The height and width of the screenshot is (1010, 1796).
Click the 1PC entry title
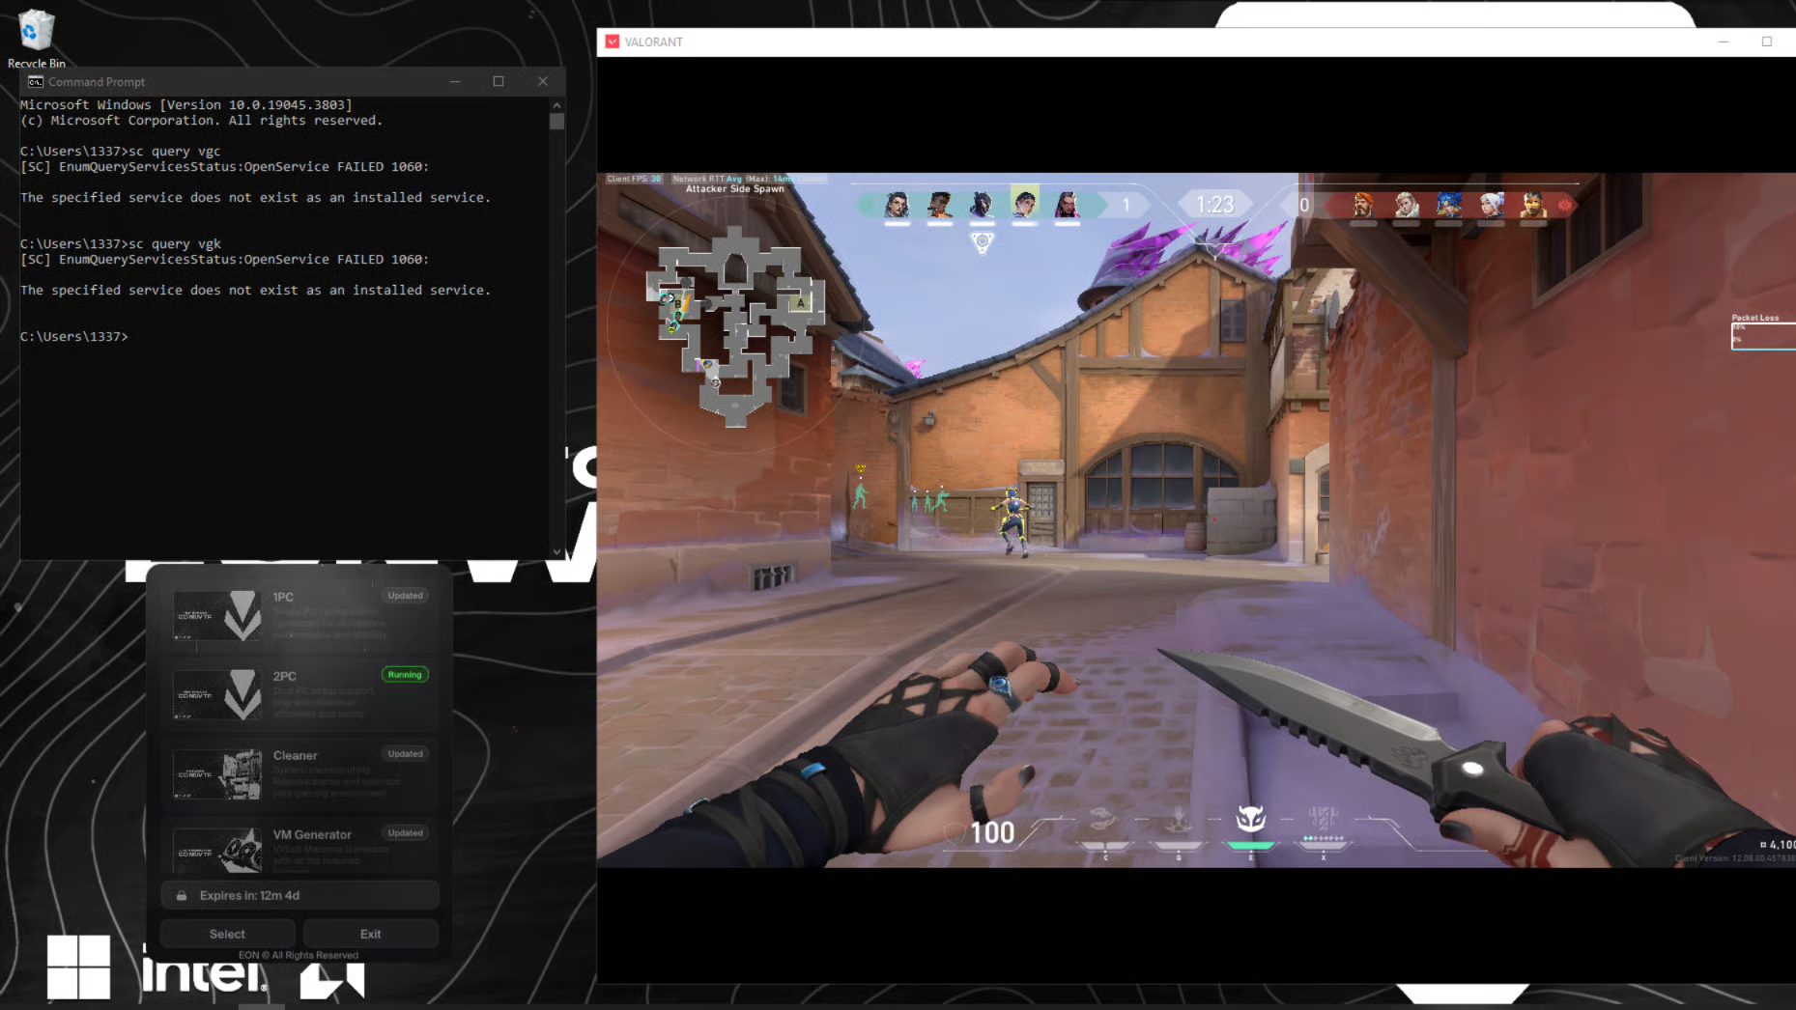click(x=283, y=597)
